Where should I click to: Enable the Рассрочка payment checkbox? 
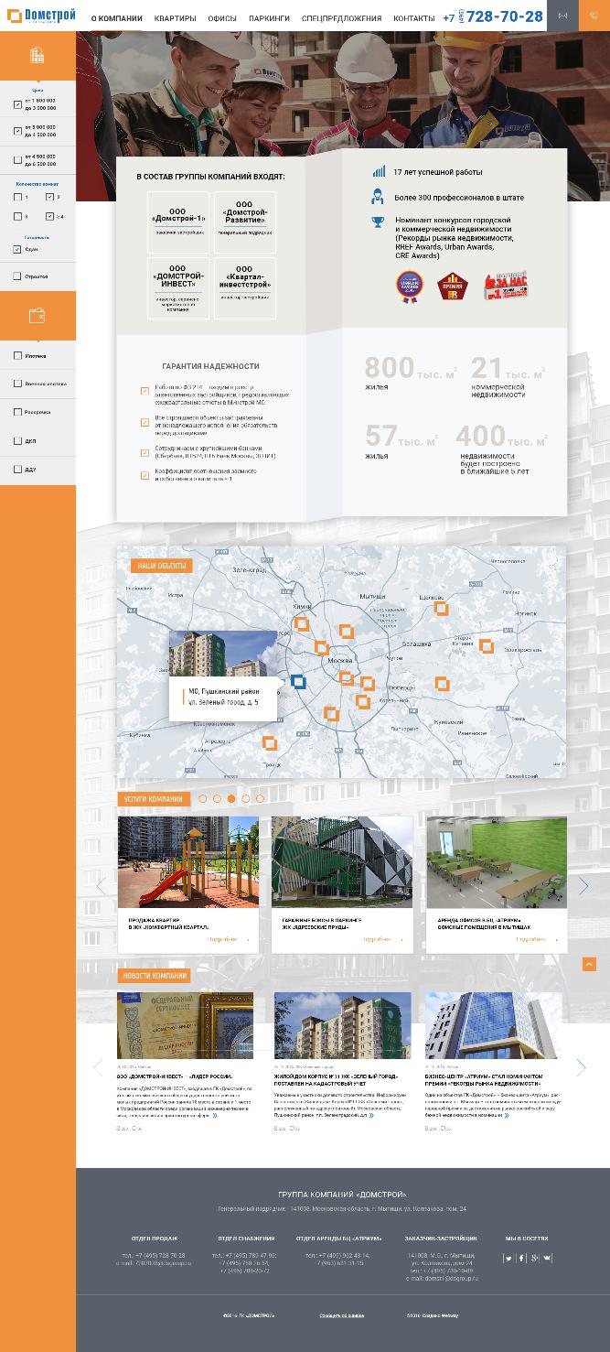click(18, 412)
